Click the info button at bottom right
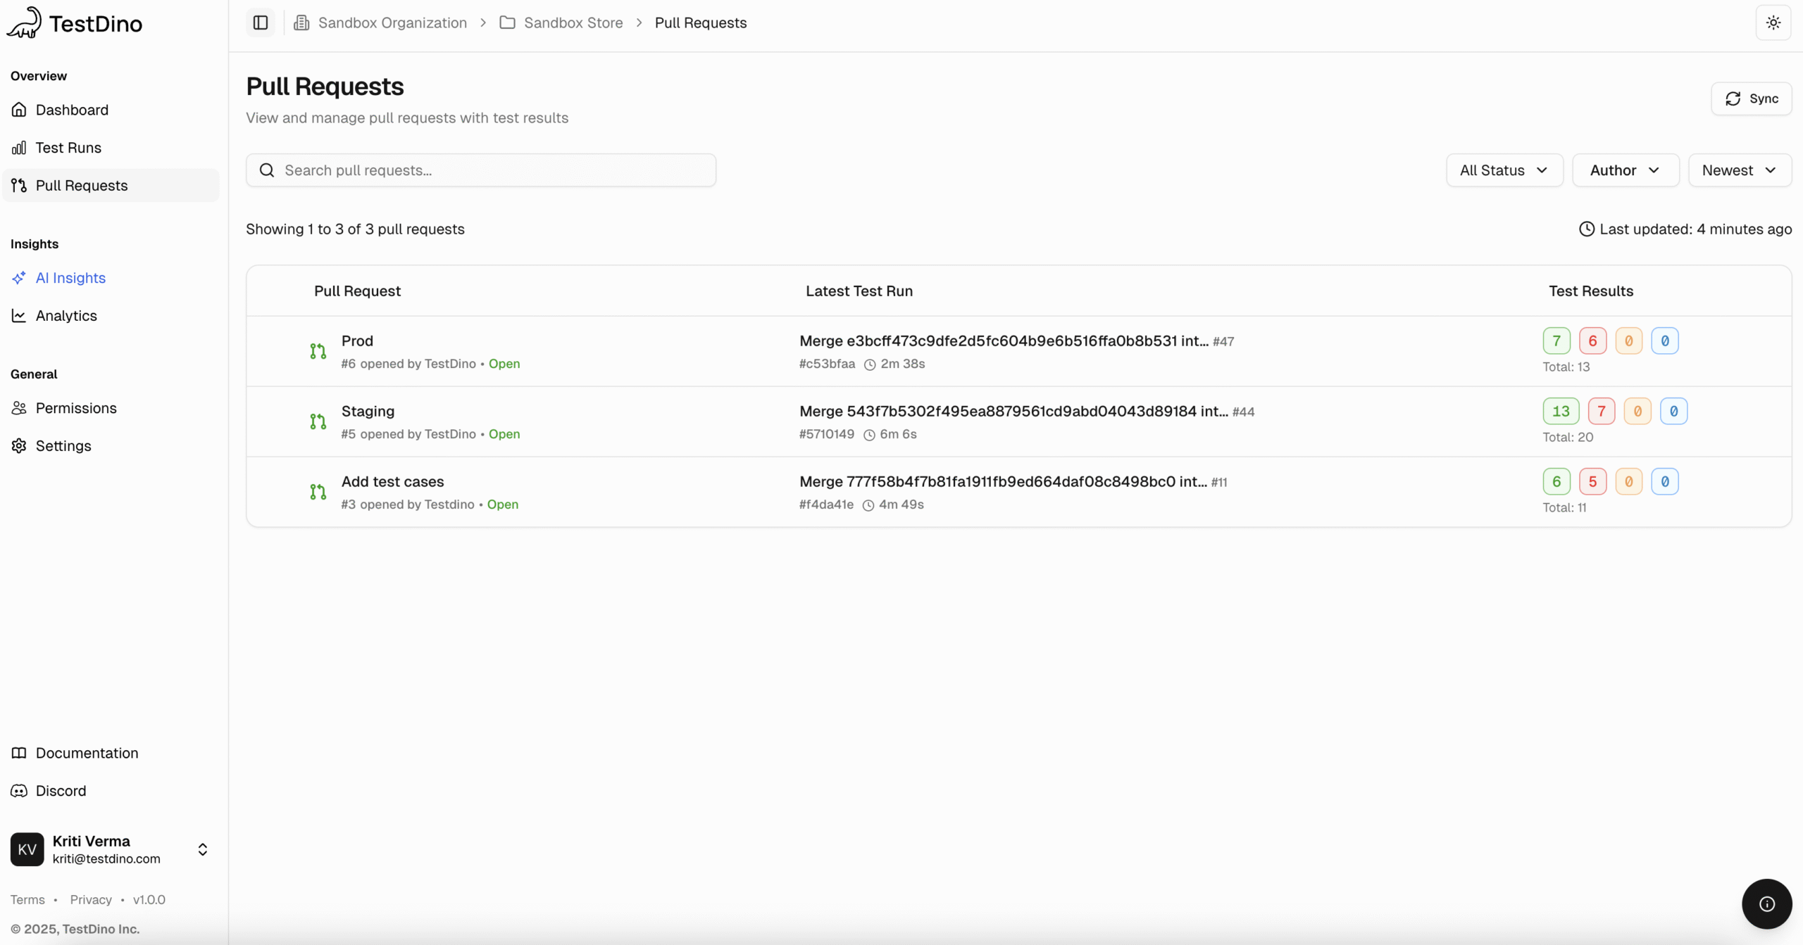The height and width of the screenshot is (945, 1803). [1766, 904]
